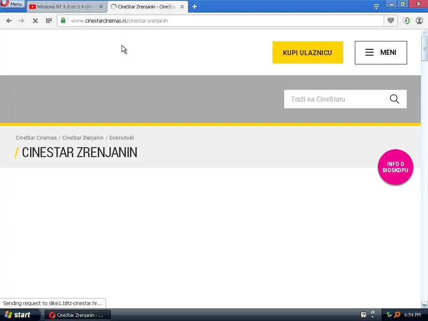The width and height of the screenshot is (428, 321).
Task: Go back to the previous page
Action: (x=9, y=21)
